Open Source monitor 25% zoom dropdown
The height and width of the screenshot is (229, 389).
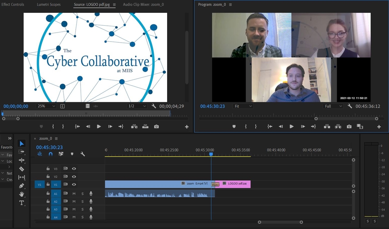pos(46,106)
